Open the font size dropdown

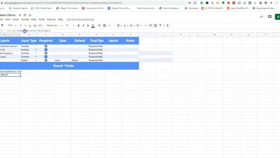[70, 25]
